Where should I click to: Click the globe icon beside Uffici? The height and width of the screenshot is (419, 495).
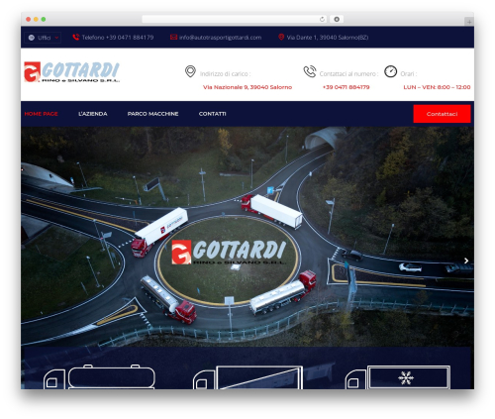pos(32,38)
